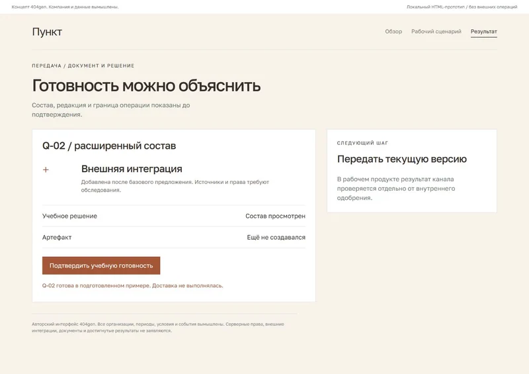This screenshot has width=529, height=374.
Task: Click the value Состав просмотрен
Action: (x=275, y=216)
